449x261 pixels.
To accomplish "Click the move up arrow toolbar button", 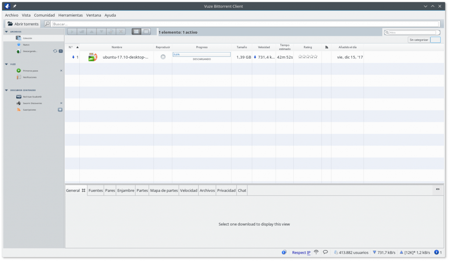I will click(x=92, y=32).
